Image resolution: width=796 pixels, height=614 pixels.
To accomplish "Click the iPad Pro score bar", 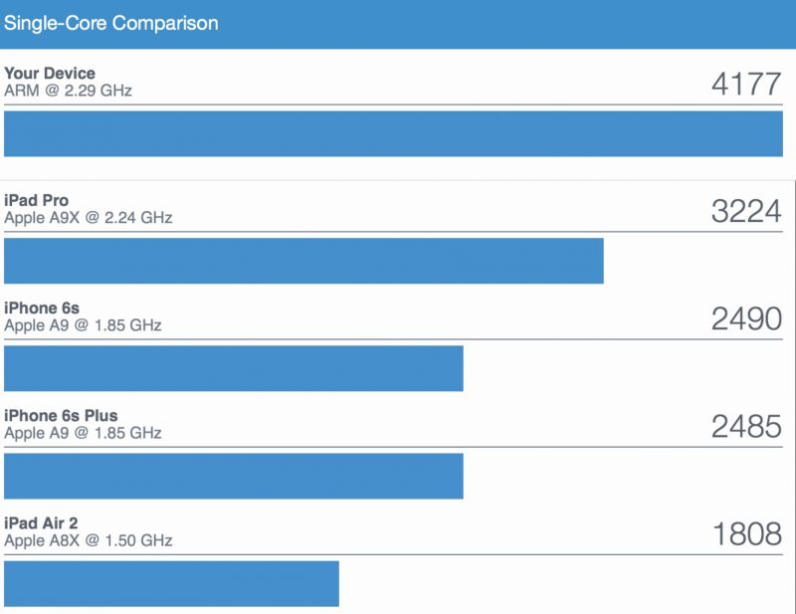I will click(303, 261).
